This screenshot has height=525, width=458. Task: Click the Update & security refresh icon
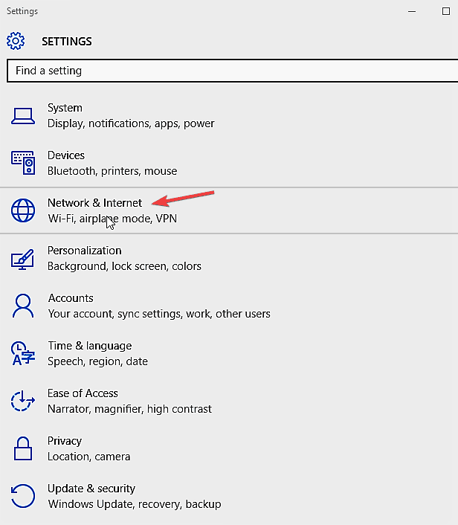23,496
